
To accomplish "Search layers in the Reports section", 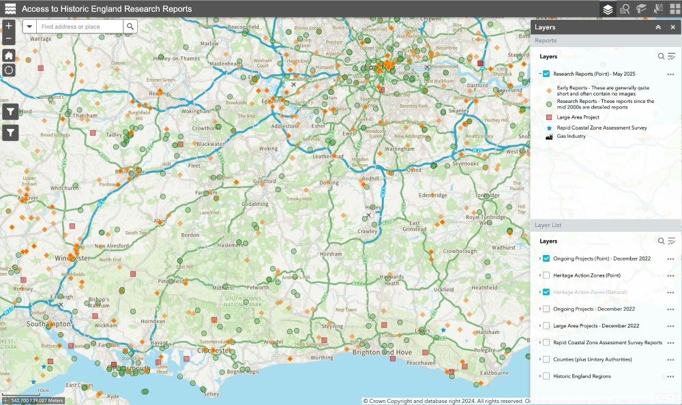I will 661,56.
